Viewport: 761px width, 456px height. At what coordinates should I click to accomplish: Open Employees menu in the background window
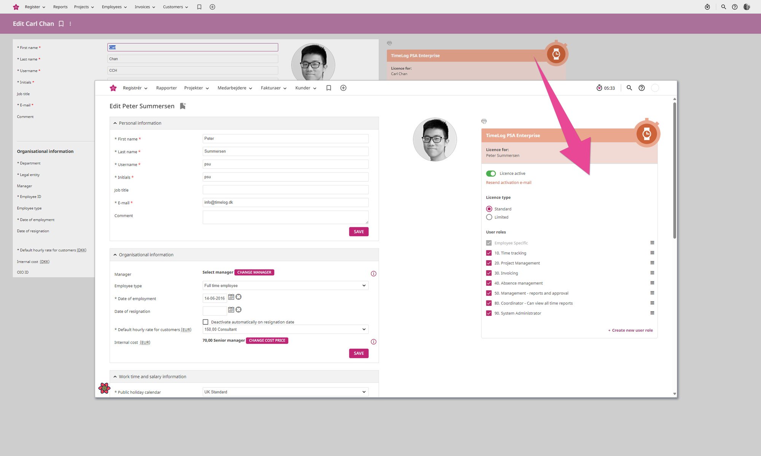pos(114,7)
